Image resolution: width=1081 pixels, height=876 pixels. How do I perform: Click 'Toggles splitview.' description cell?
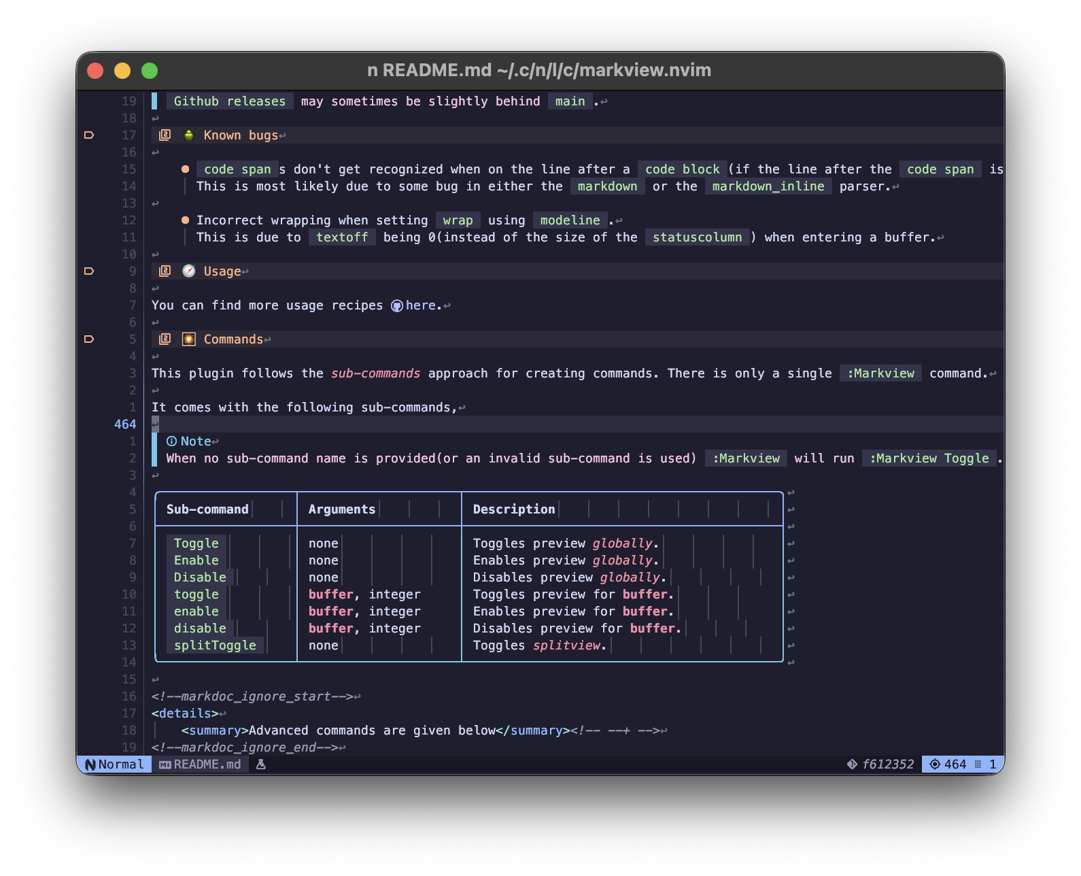click(540, 645)
